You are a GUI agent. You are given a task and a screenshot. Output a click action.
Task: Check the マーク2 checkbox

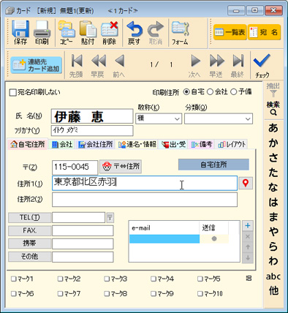pos(60,279)
